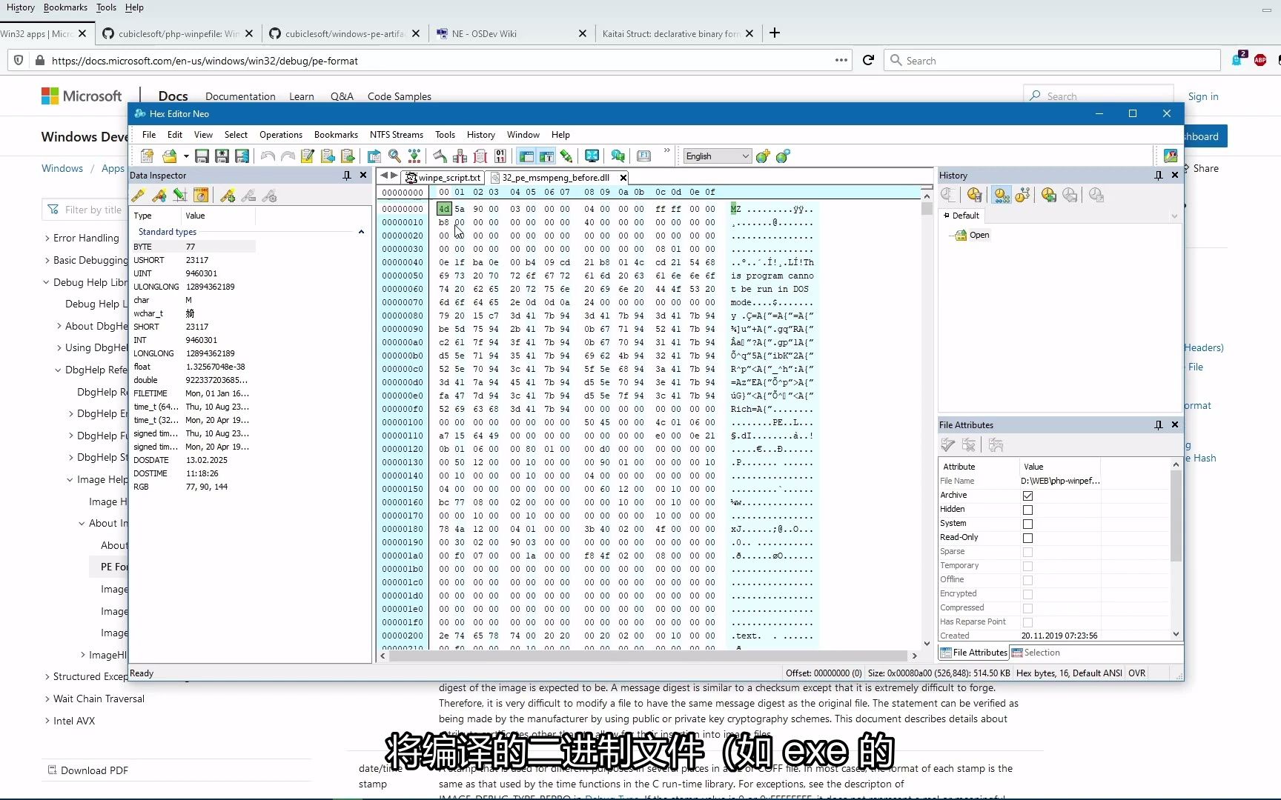The image size is (1281, 800).
Task: Open the NTFS Streams menu
Action: coord(397,135)
